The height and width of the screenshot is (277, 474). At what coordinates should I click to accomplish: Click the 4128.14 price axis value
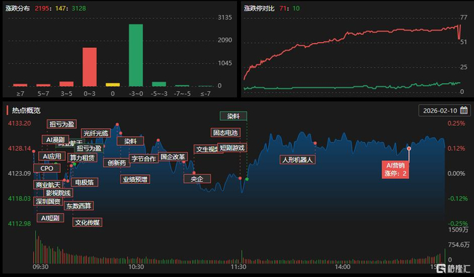pyautogui.click(x=20, y=149)
